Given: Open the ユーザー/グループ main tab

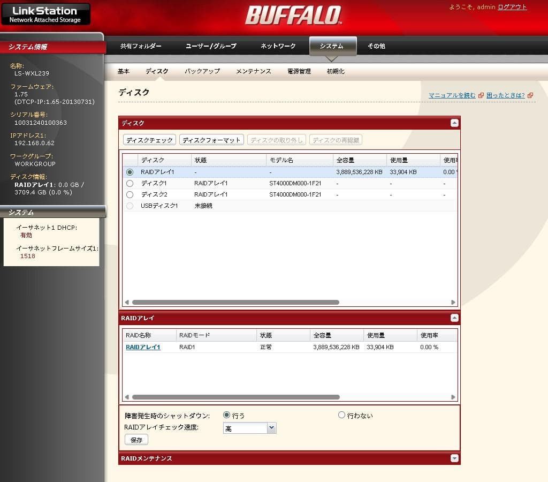Looking at the screenshot, I should point(211,46).
